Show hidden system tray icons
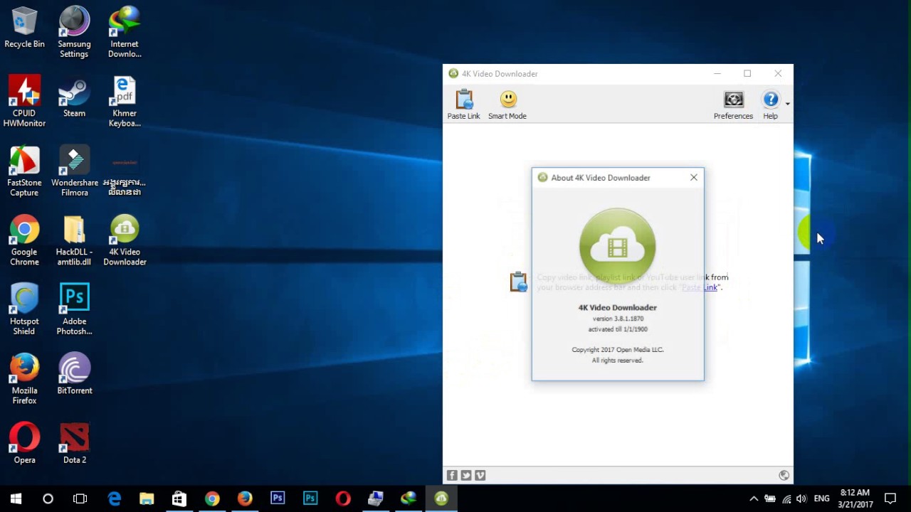 pyautogui.click(x=754, y=498)
